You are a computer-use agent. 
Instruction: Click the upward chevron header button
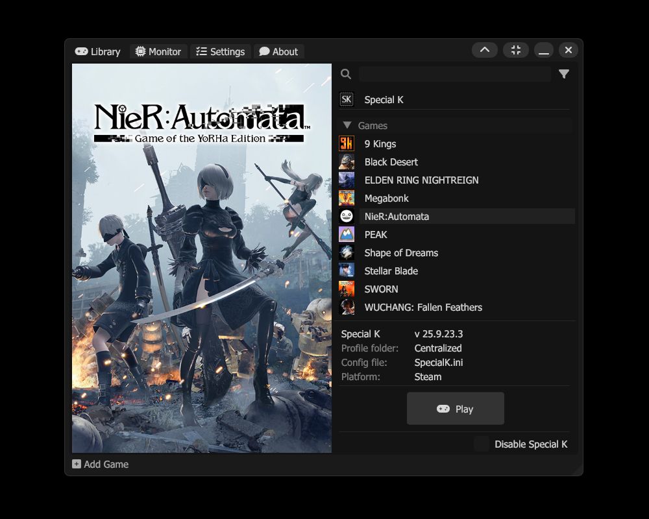(485, 50)
